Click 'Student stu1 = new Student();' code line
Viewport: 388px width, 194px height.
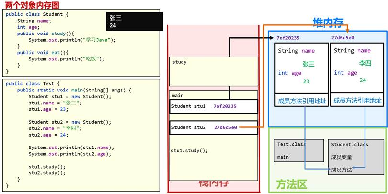tap(70, 96)
